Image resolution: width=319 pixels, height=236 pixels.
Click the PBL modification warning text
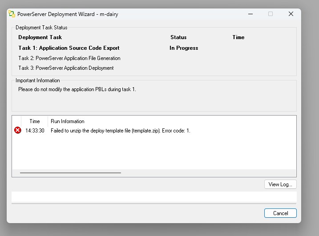point(77,89)
